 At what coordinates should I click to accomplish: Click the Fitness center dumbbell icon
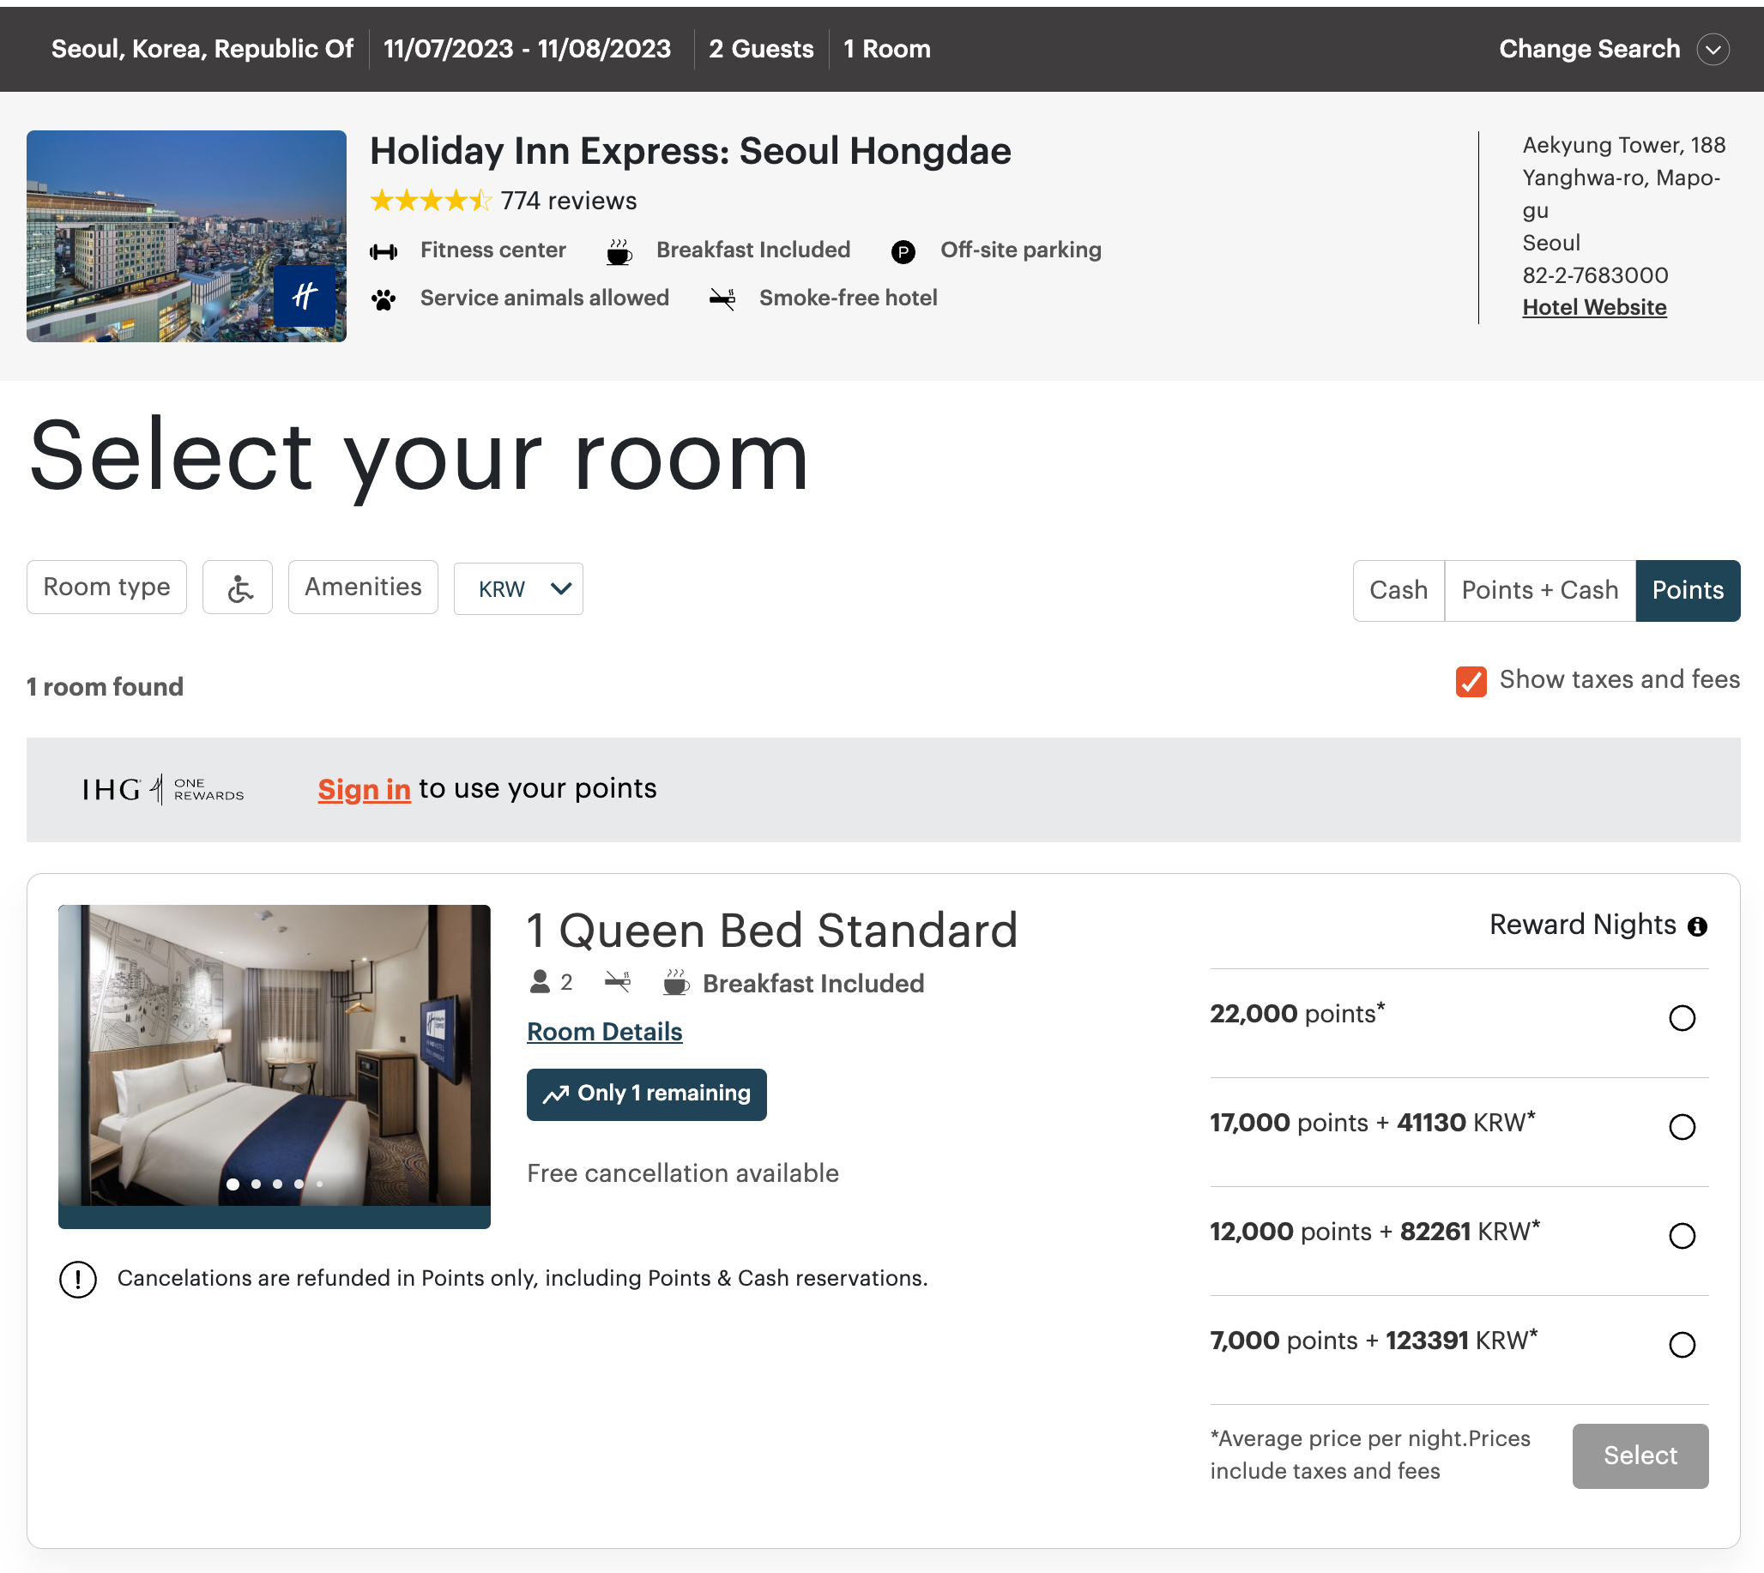point(383,251)
